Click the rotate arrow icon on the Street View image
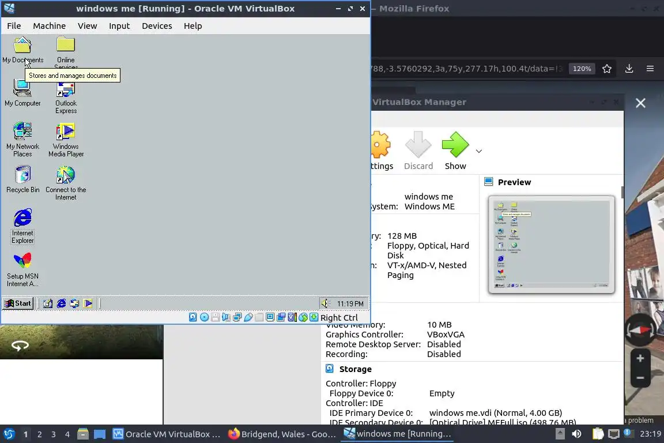The image size is (664, 443). tap(20, 346)
